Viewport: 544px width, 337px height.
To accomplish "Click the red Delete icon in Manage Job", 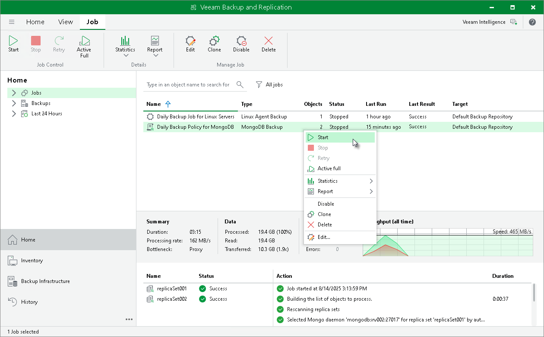I will point(268,43).
